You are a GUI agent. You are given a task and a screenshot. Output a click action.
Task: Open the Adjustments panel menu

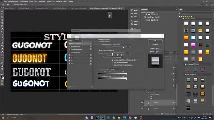coord(176,9)
